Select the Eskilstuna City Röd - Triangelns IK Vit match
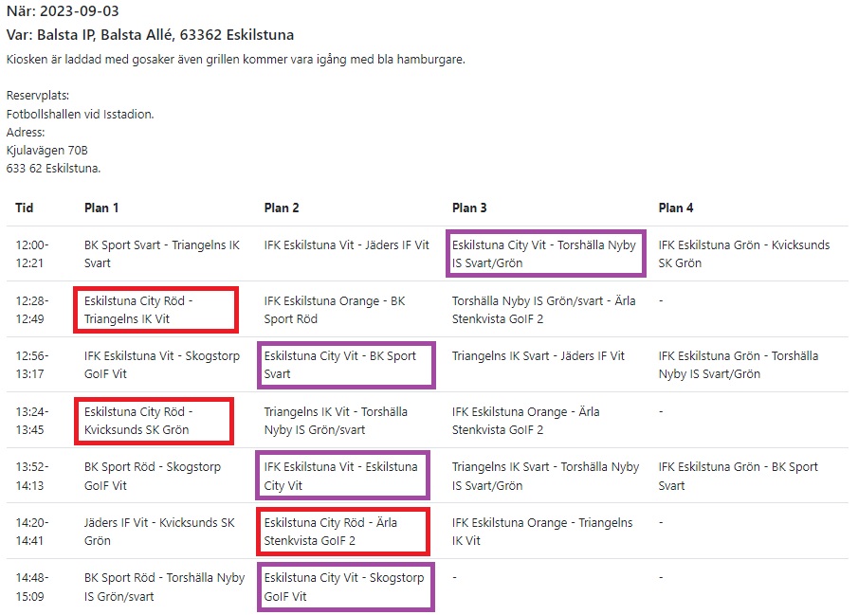Image resolution: width=858 pixels, height=615 pixels. pyautogui.click(x=155, y=310)
